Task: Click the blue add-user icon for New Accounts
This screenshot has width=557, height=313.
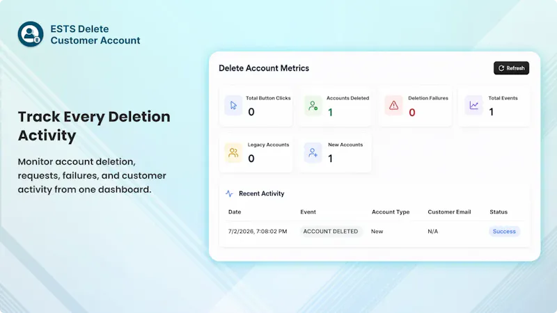Action: point(313,152)
